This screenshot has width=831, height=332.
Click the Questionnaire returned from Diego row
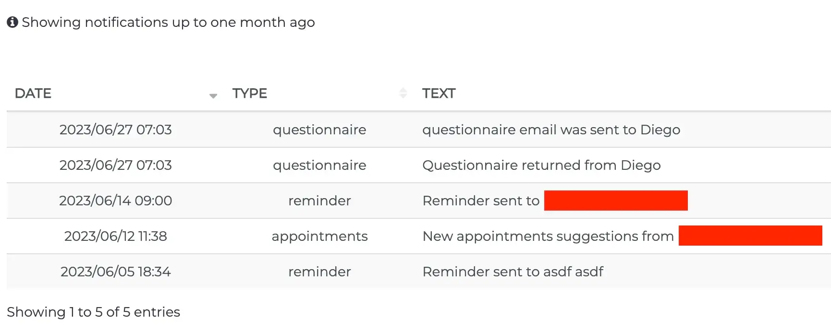541,165
